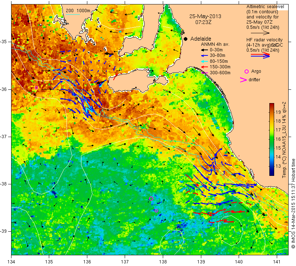Click the 17 degree colorbar label
Screen dimensions: 296x266
(x=279, y=130)
